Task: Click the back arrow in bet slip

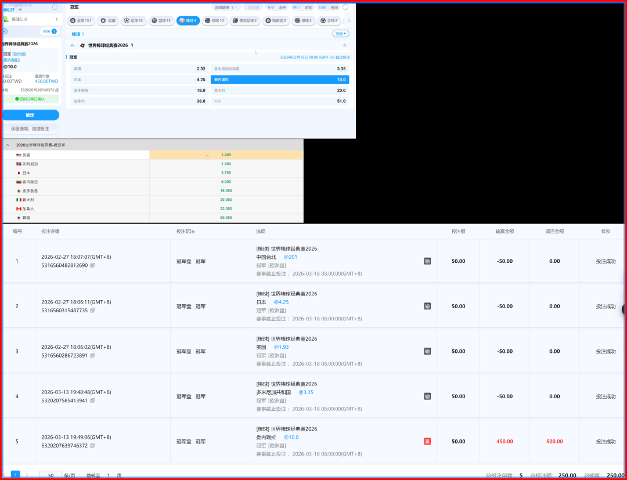Action: click(5, 31)
